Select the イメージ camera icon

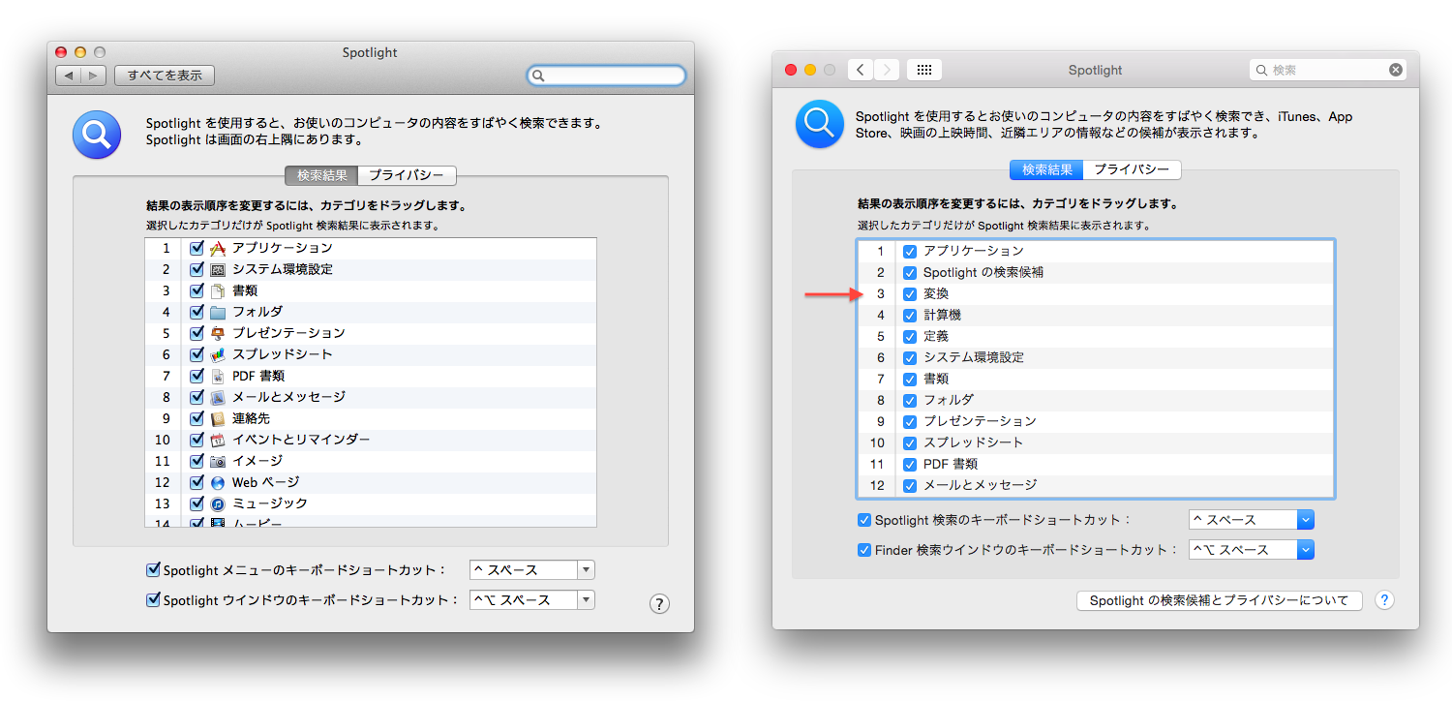(218, 462)
